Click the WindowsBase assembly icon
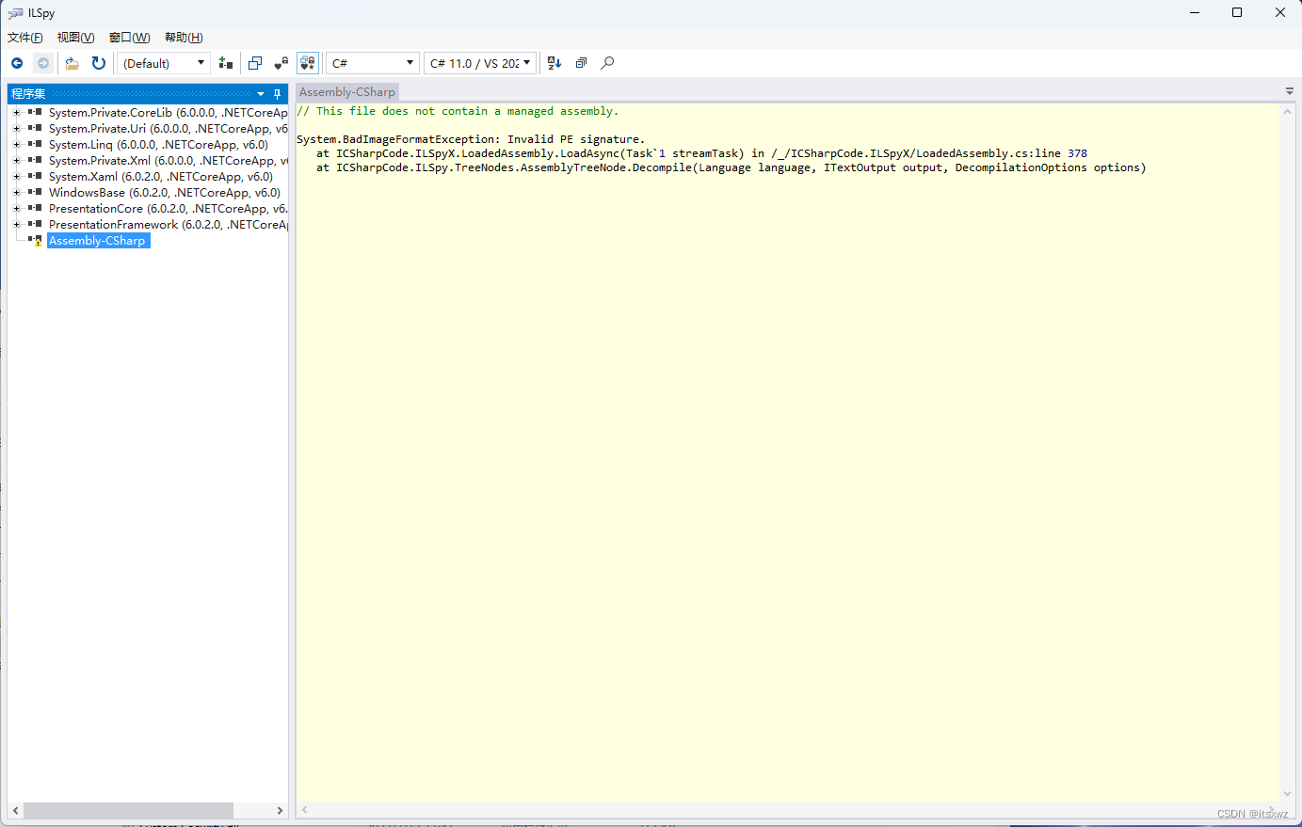Screen dimensions: 1302x827 (x=35, y=192)
